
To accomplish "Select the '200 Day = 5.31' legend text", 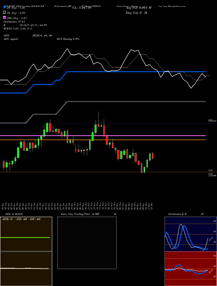I will coord(17,18).
